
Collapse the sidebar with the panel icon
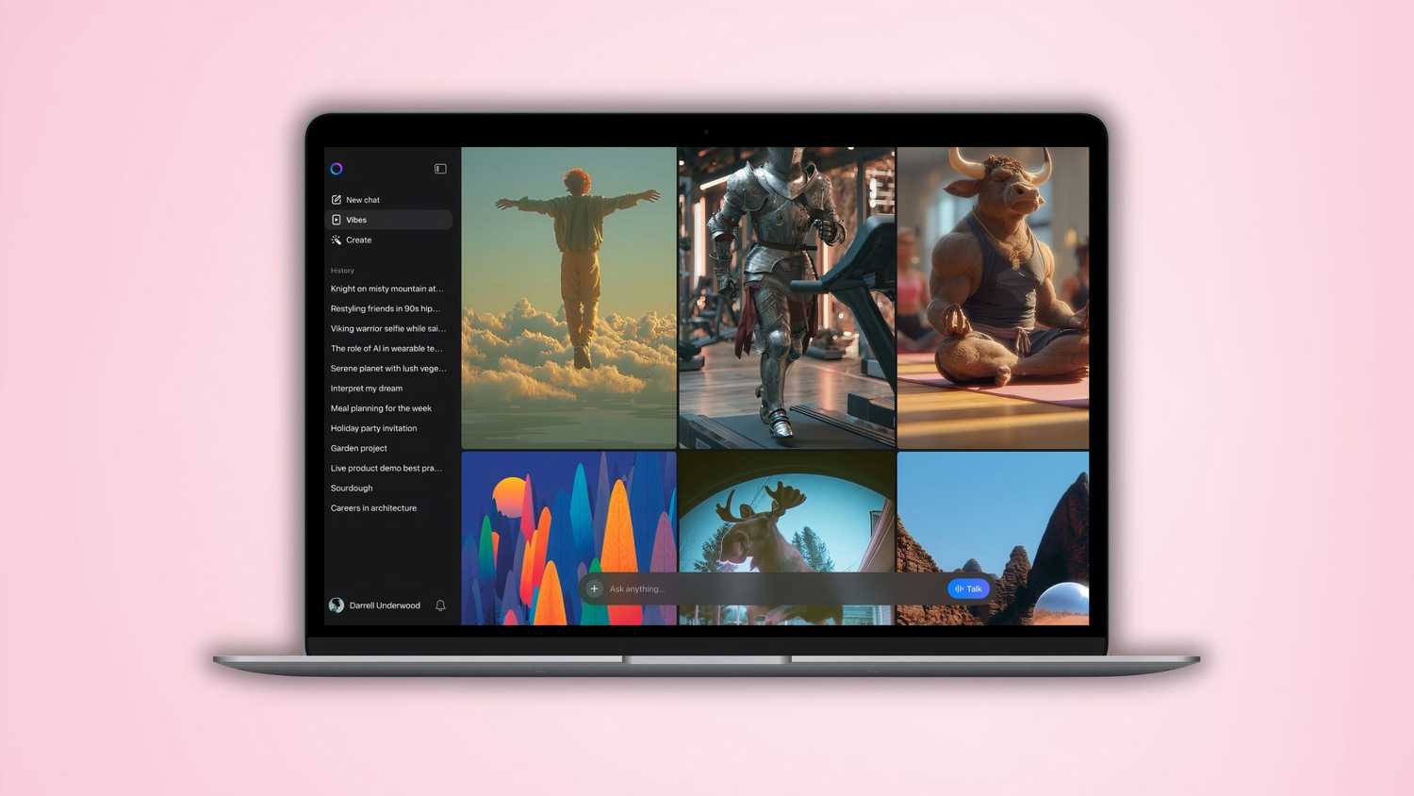click(x=440, y=168)
